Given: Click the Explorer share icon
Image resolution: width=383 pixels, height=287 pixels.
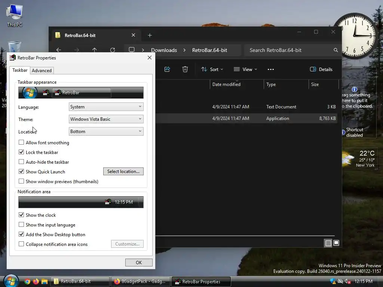Looking at the screenshot, I should (x=167, y=69).
